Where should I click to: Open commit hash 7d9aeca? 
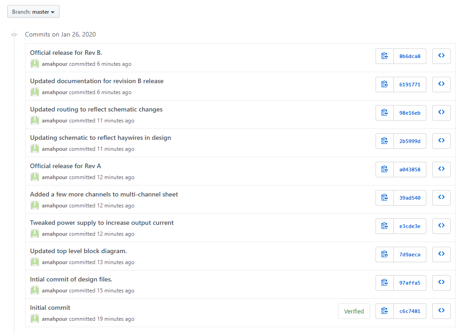pyautogui.click(x=409, y=254)
